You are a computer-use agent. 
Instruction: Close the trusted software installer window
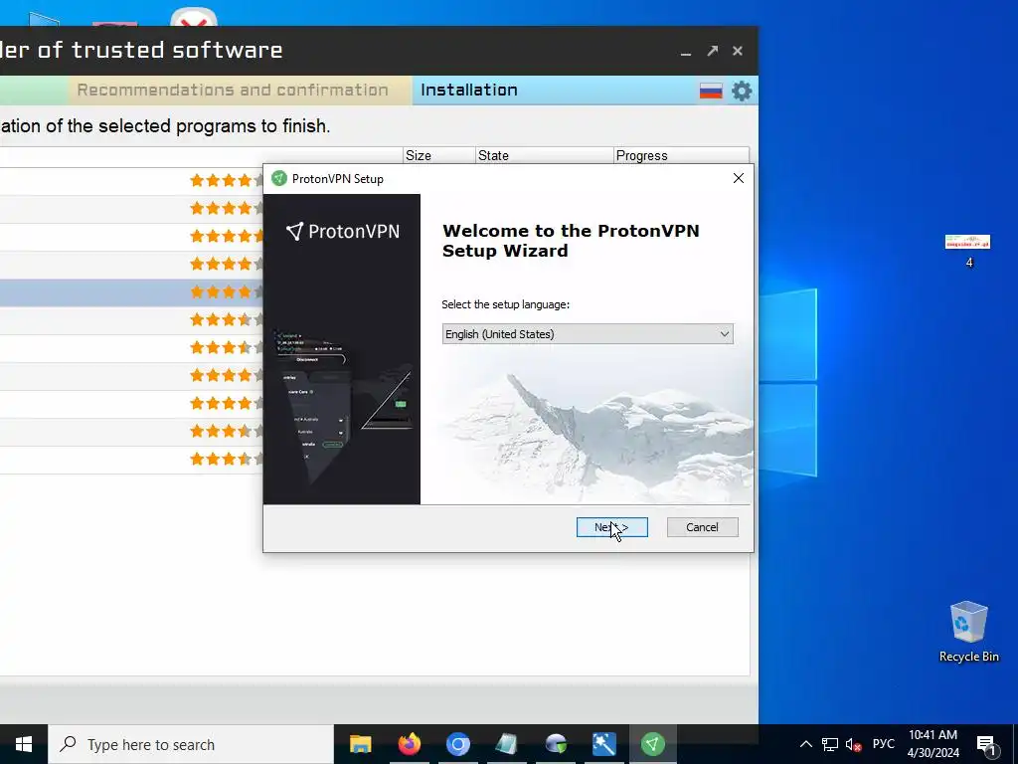click(738, 51)
